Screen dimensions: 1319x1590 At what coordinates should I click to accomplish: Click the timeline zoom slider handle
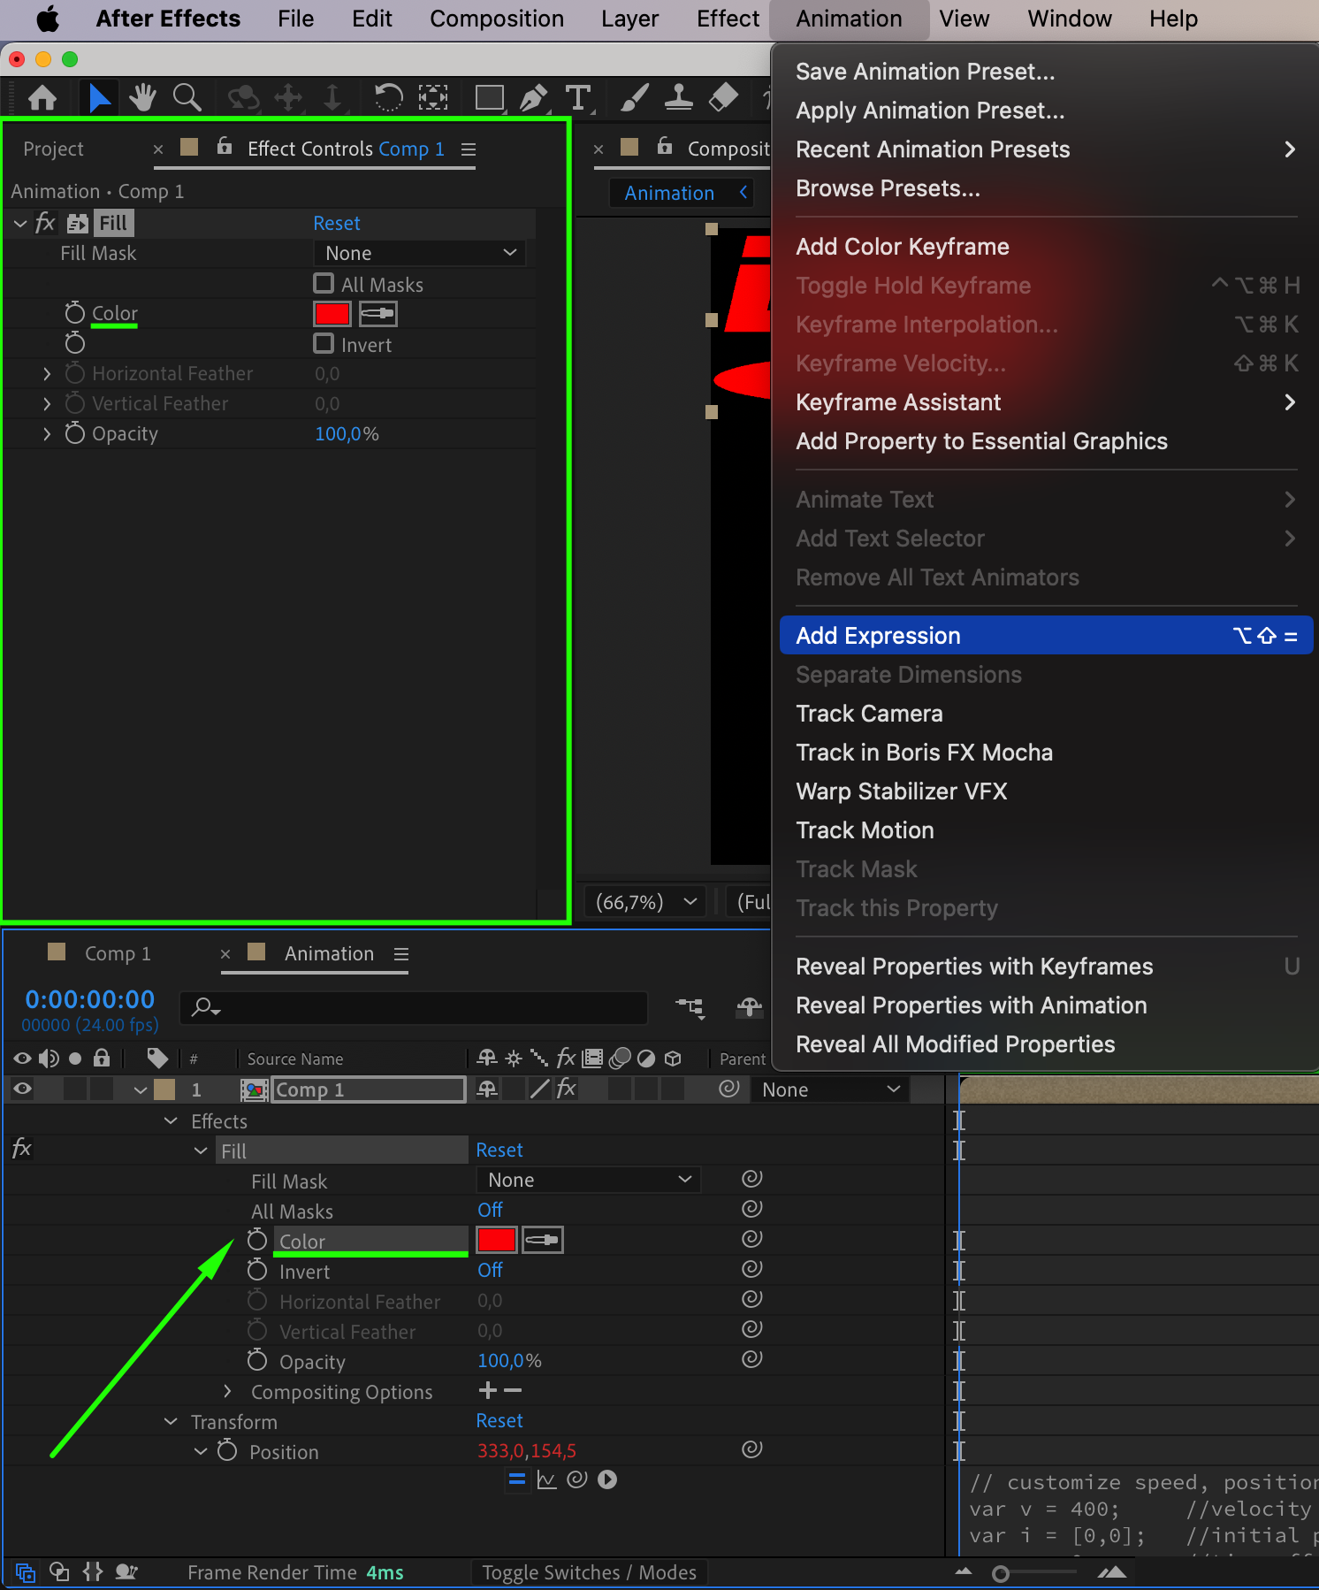click(1001, 1573)
